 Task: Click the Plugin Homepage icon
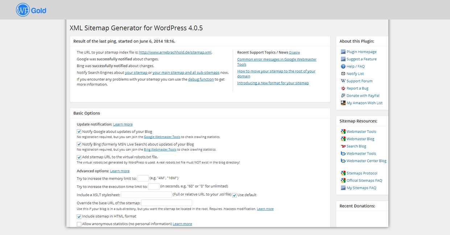coord(343,52)
